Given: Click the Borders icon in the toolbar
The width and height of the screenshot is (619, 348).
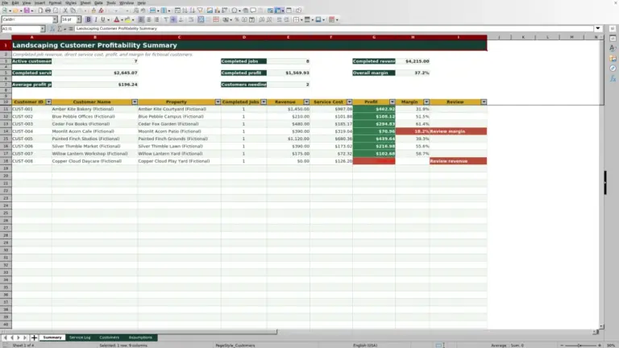Looking at the screenshot, I should pyautogui.click(x=296, y=19).
